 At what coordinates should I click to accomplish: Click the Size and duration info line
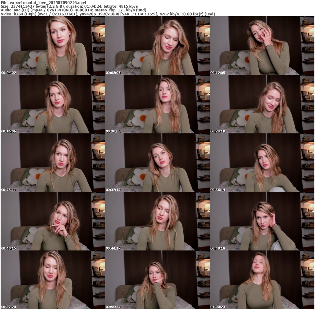point(69,6)
